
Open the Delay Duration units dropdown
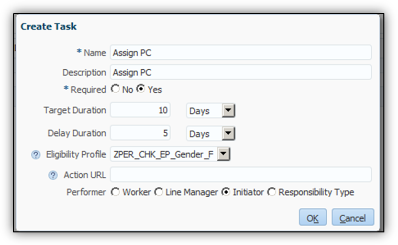pyautogui.click(x=228, y=134)
